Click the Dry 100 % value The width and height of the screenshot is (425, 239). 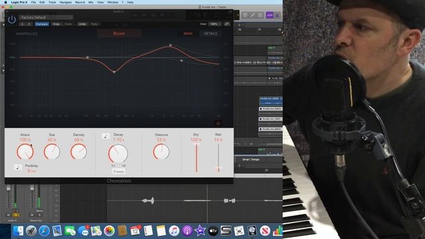(196, 140)
